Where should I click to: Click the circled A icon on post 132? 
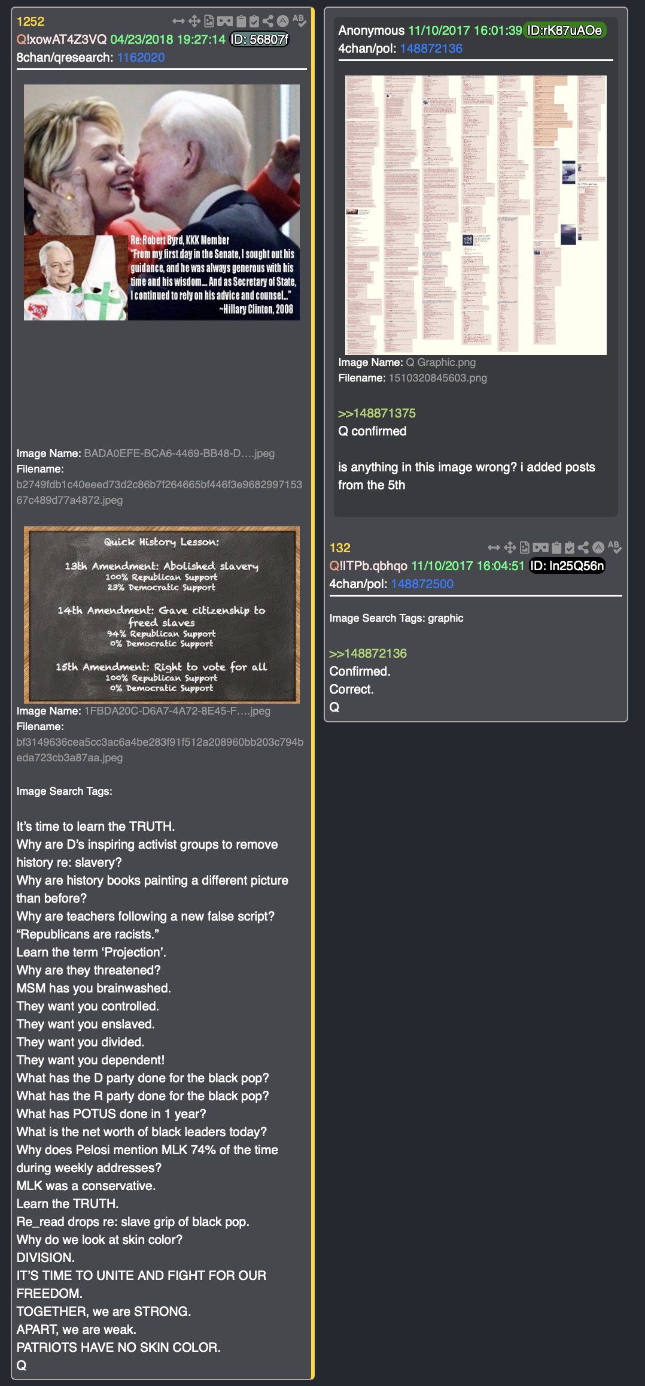(598, 547)
